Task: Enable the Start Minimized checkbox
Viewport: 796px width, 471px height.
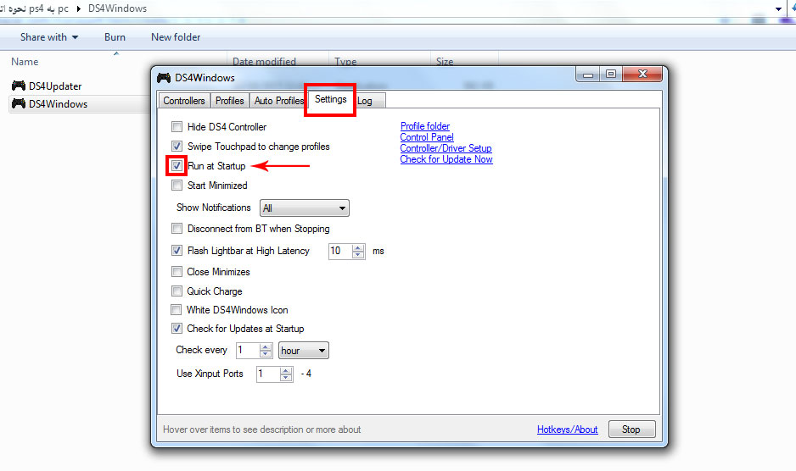Action: (x=177, y=186)
